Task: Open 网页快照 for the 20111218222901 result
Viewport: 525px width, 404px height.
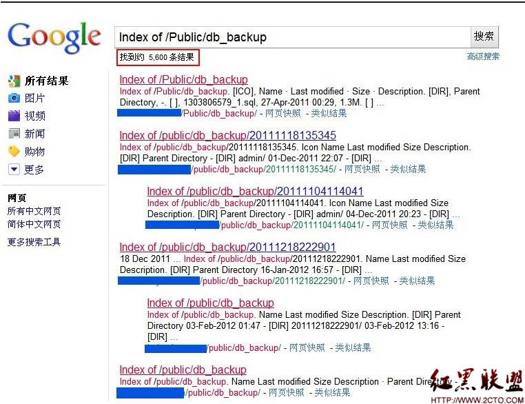Action: (371, 281)
